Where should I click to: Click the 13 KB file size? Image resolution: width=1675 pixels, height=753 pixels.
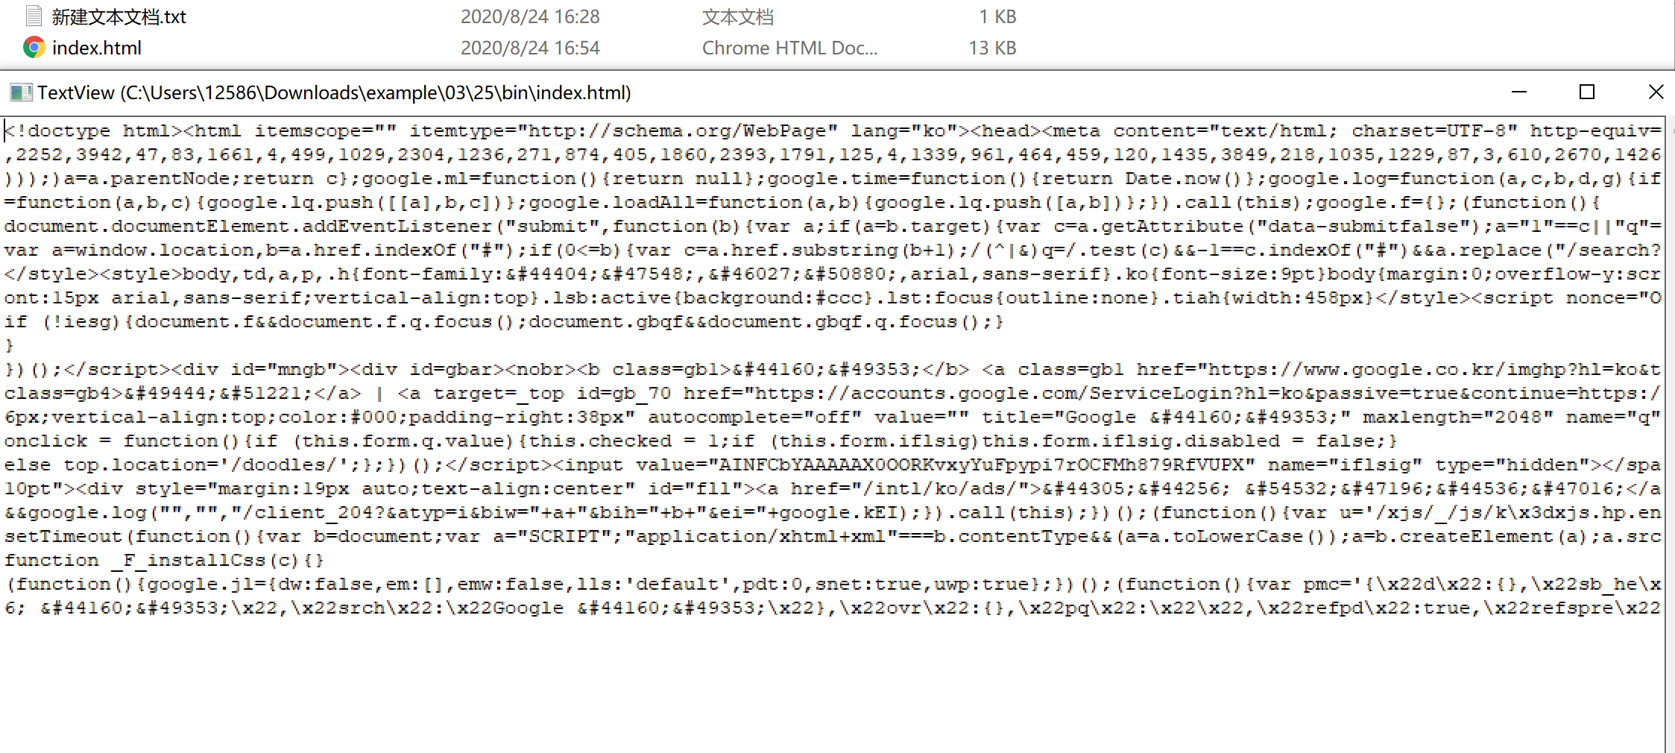pos(992,48)
